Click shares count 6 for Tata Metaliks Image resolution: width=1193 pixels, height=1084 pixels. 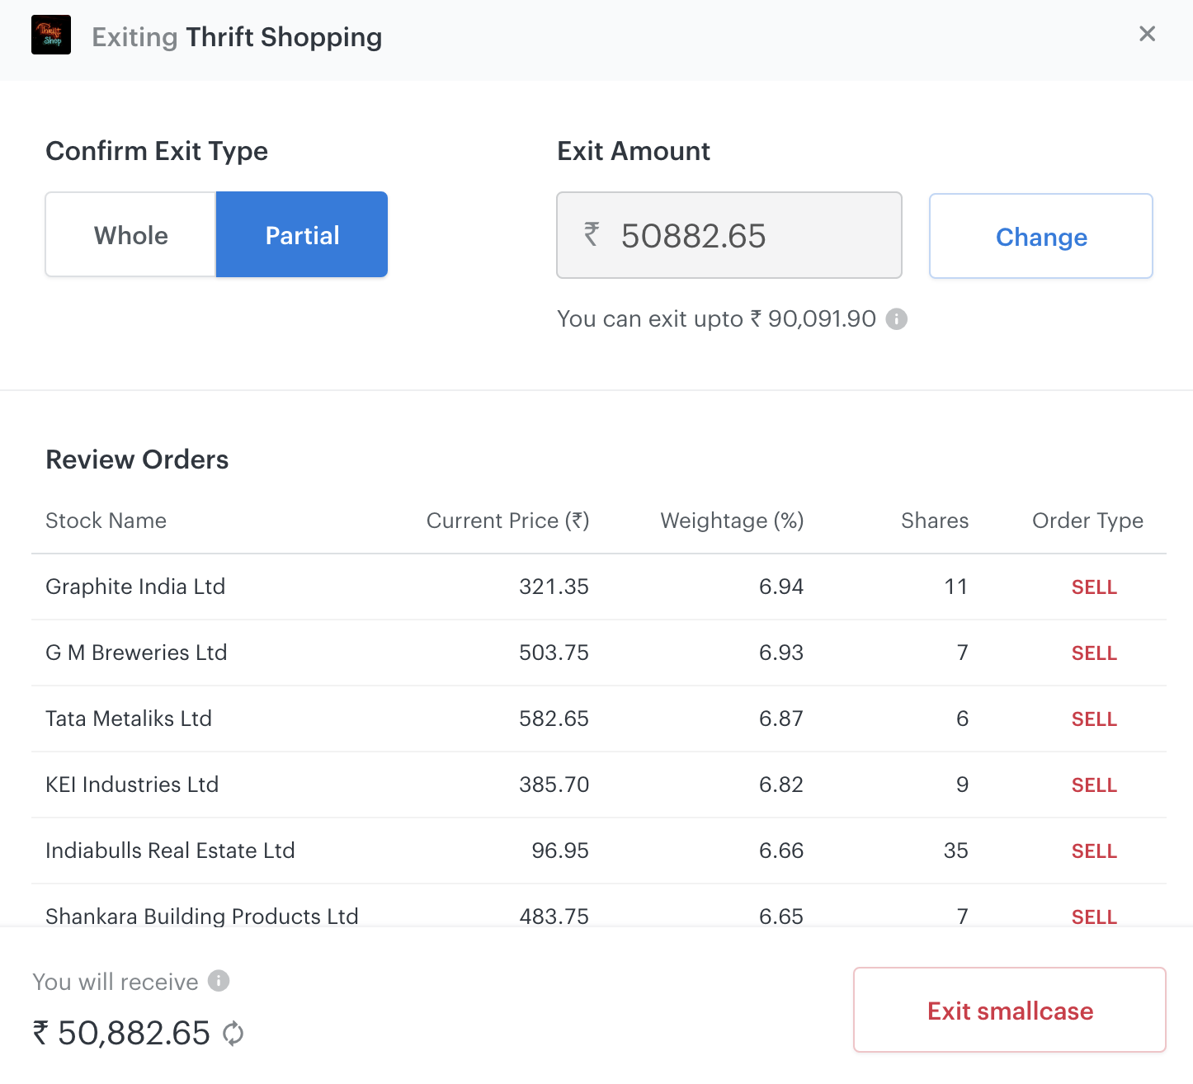click(x=962, y=719)
